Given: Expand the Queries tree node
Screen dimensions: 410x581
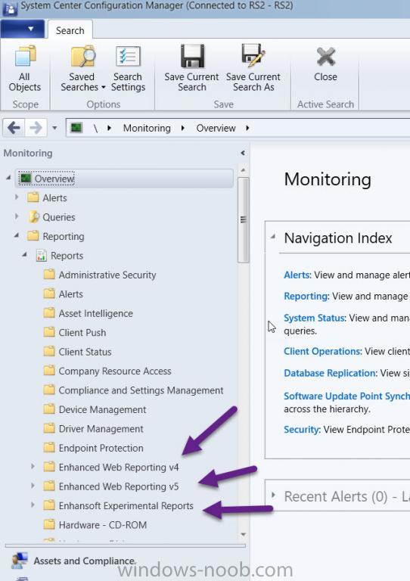Looking at the screenshot, I should point(17,217).
